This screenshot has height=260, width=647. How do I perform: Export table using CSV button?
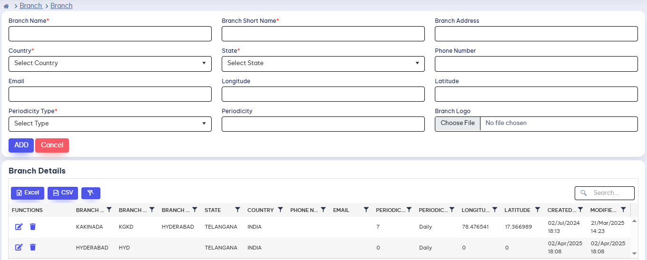click(63, 193)
